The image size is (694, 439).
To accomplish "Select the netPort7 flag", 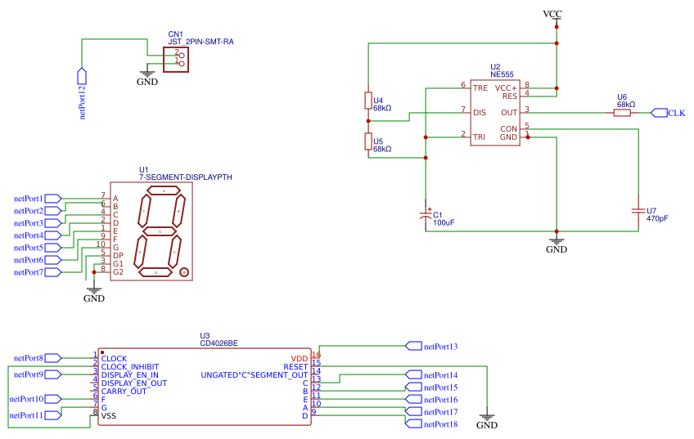I will (x=38, y=272).
